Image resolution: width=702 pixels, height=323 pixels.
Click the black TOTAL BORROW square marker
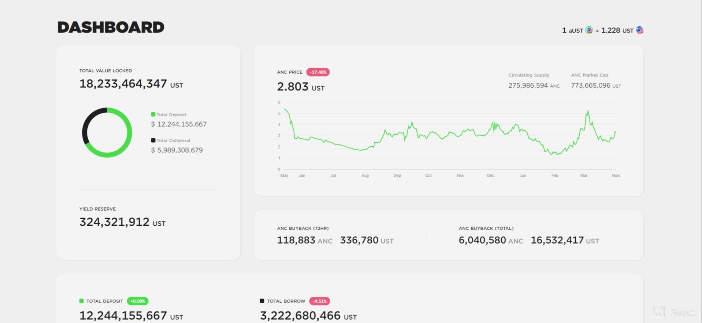point(262,301)
